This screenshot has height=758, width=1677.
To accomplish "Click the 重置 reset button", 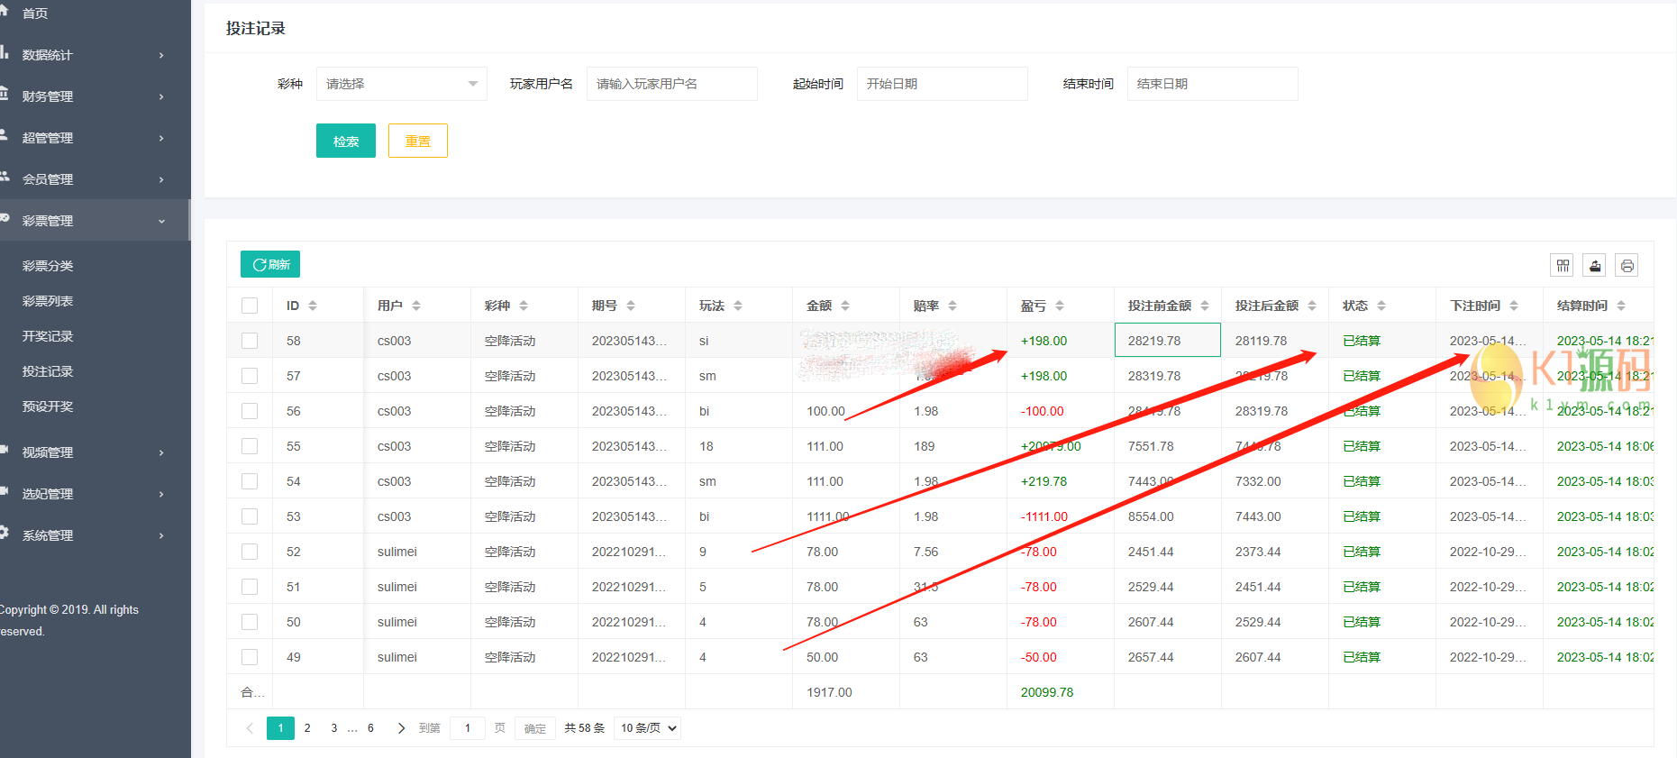I will (417, 141).
